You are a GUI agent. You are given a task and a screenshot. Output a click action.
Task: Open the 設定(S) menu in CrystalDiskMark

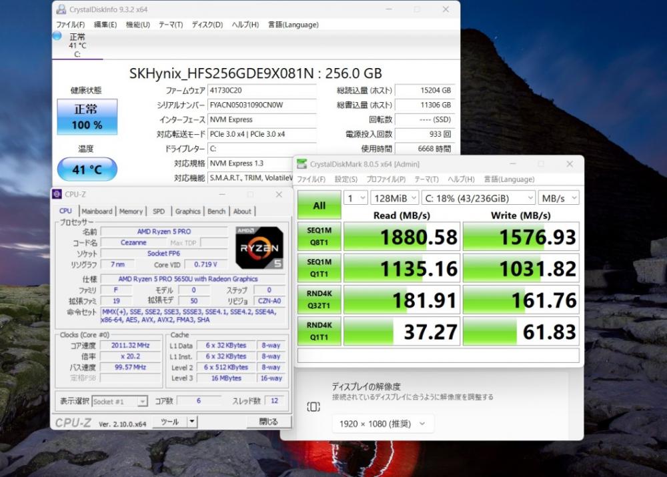click(x=346, y=179)
